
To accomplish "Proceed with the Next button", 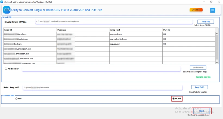I will click(x=202, y=111).
